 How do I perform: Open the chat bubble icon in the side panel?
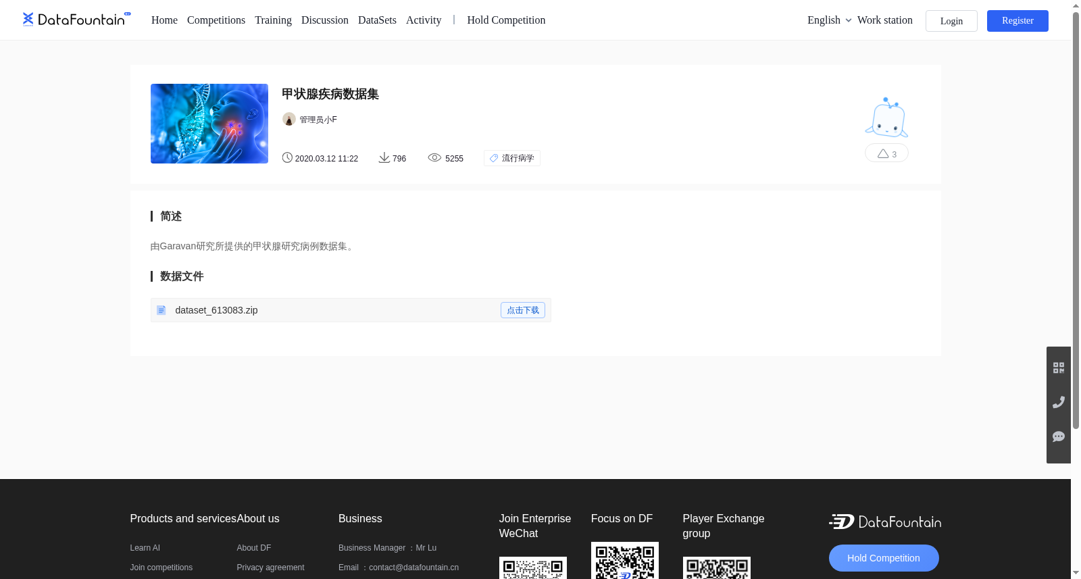(1059, 436)
